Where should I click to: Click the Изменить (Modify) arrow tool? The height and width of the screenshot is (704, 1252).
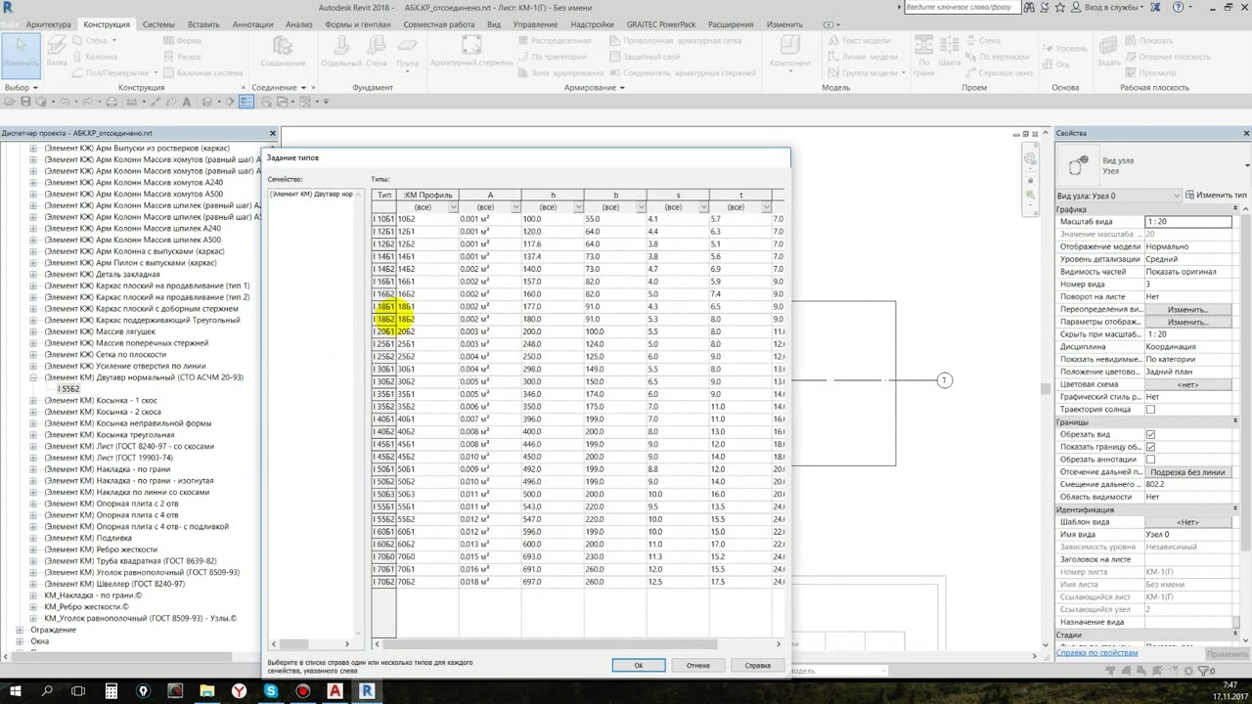[x=21, y=55]
